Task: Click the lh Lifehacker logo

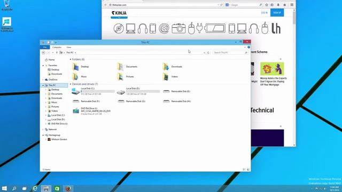Action: coord(276,28)
